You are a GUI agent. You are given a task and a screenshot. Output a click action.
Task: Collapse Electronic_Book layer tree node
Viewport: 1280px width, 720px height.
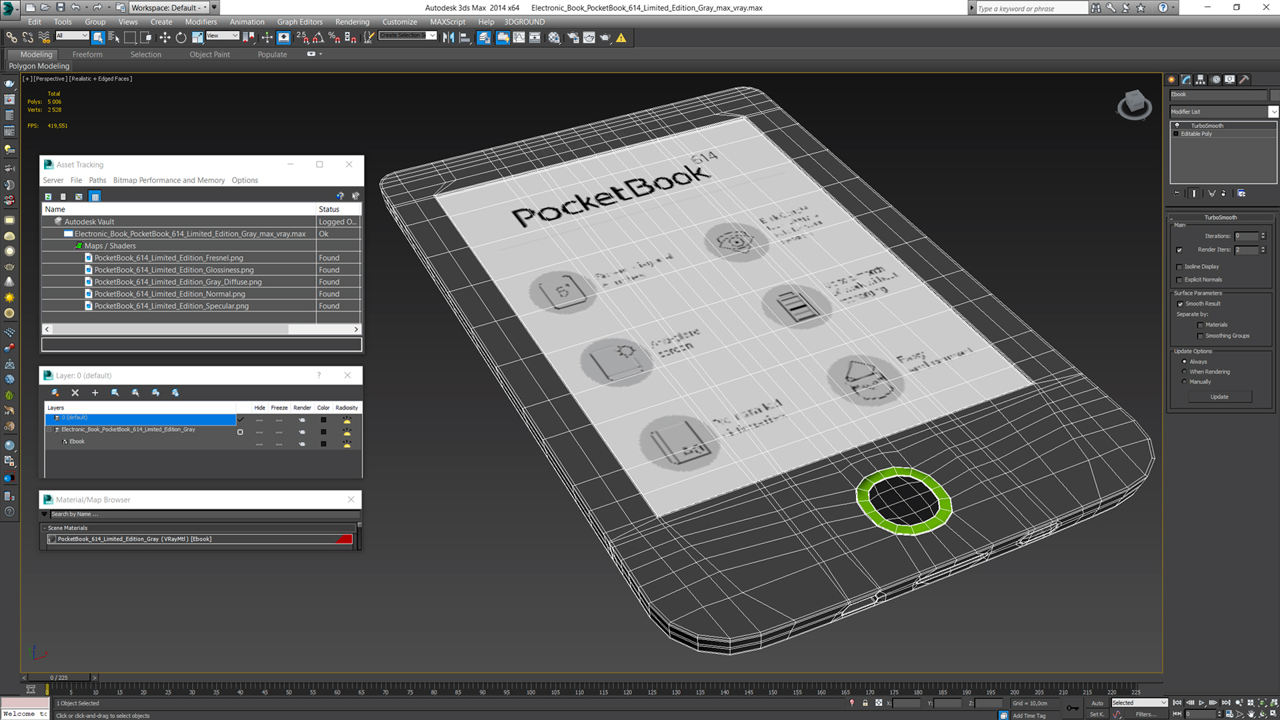tap(50, 430)
